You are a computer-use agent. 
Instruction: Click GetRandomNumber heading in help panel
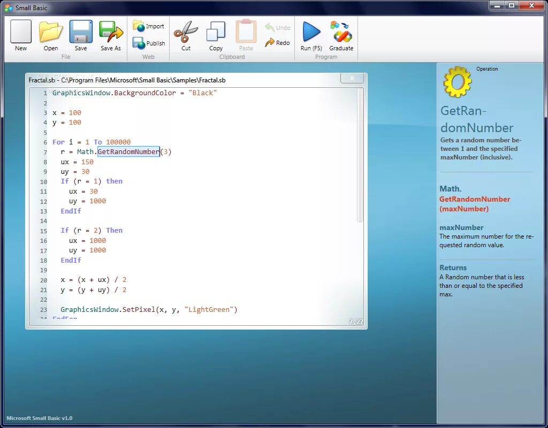click(x=477, y=119)
